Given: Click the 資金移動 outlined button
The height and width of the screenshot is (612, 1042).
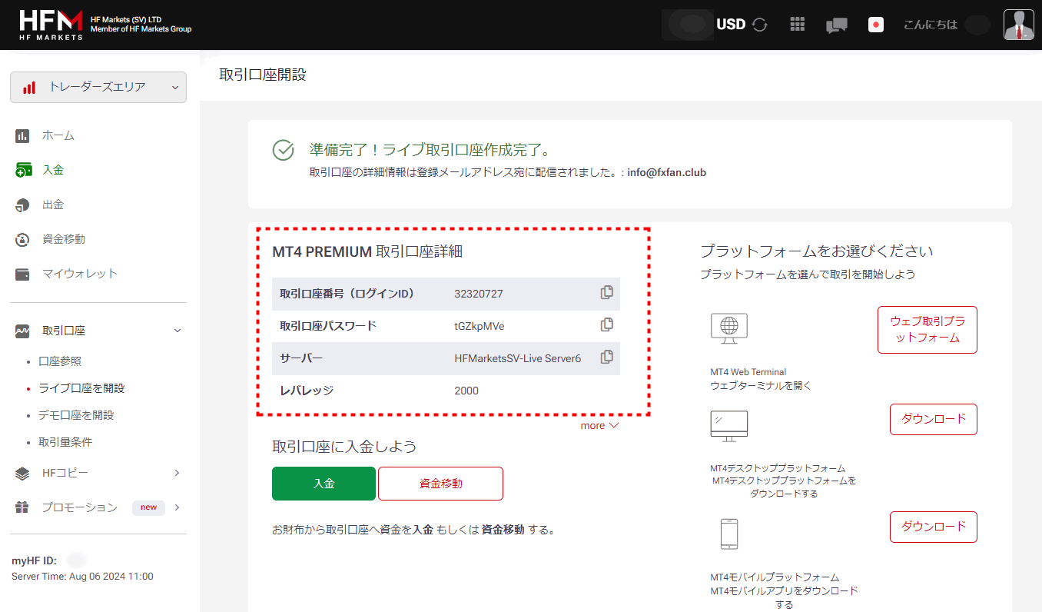Looking at the screenshot, I should [x=440, y=484].
